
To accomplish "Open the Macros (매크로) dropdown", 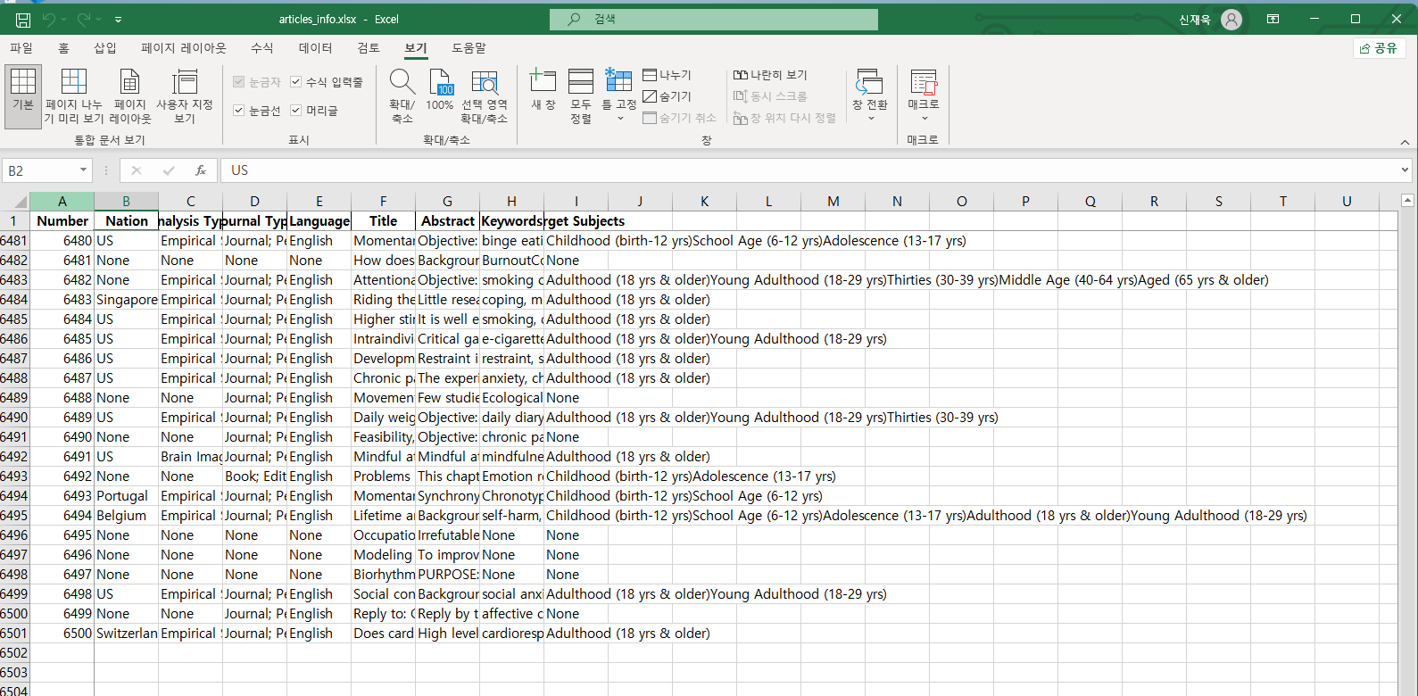I will [924, 118].
